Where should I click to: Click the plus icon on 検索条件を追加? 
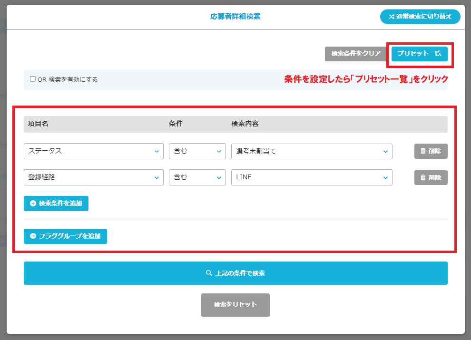pyautogui.click(x=33, y=203)
